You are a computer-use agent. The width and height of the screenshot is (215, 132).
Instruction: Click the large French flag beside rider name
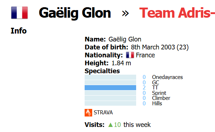click(x=19, y=13)
